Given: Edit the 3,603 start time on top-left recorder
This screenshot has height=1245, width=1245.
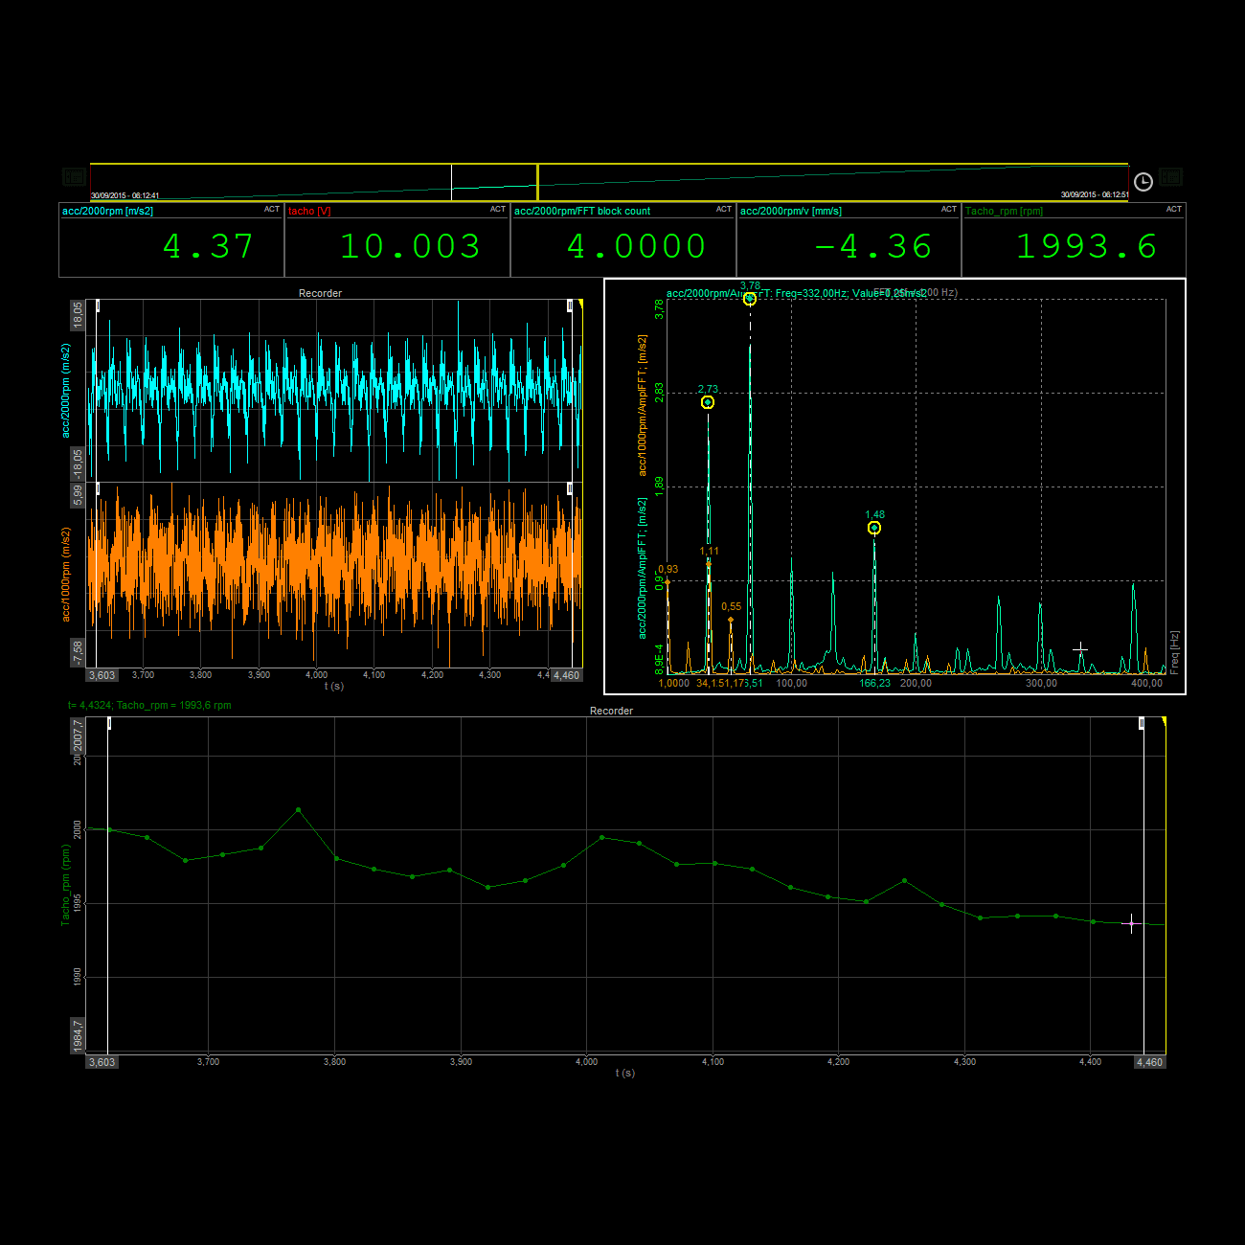Looking at the screenshot, I should [x=102, y=675].
